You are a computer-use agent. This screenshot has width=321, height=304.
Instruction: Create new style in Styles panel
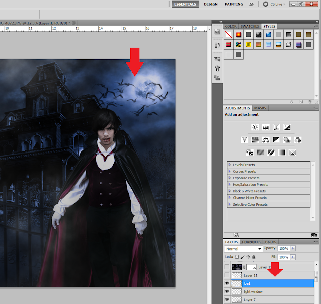pos(301,102)
